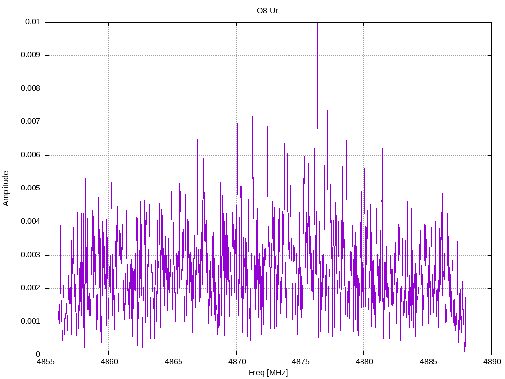Click the 0.007 y-axis tick label
The image size is (505, 379).
31,122
